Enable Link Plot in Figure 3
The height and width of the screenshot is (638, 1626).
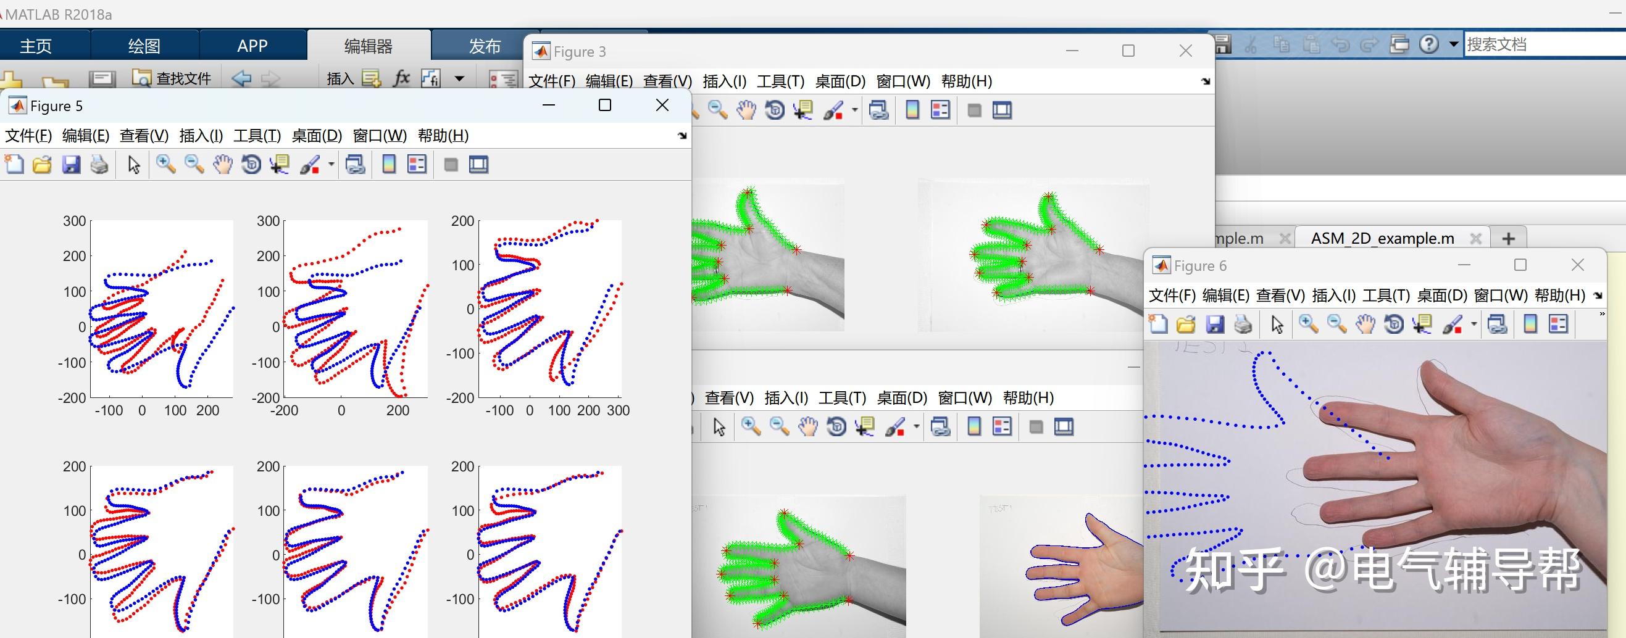tap(878, 109)
